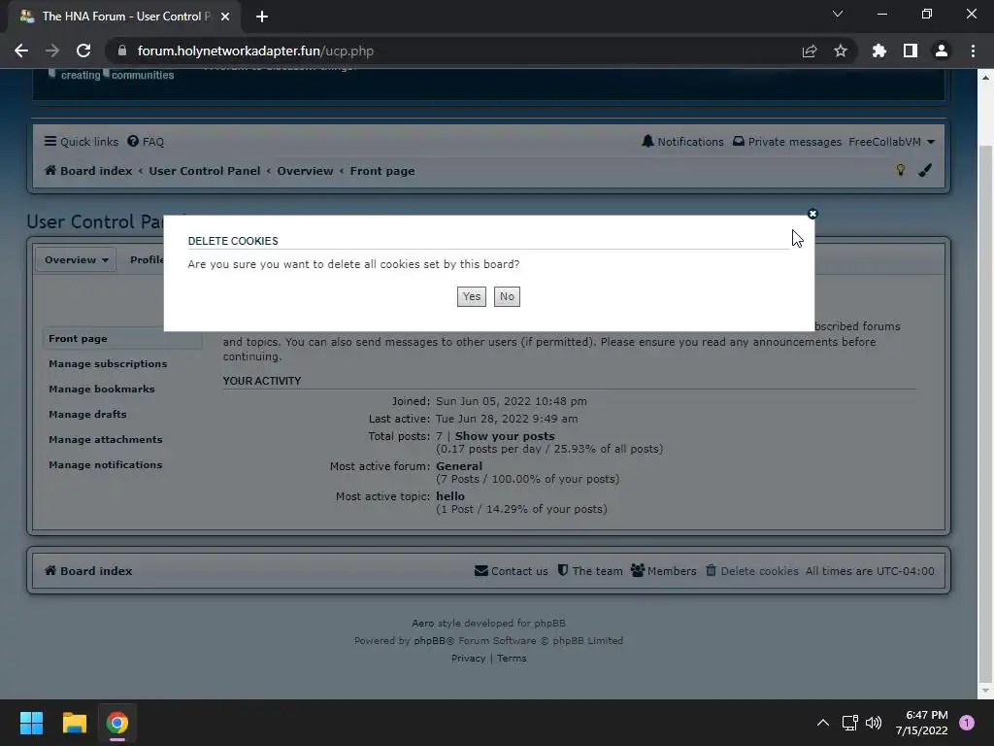The image size is (994, 746).
Task: Open the hello topic link
Action: coord(450,496)
